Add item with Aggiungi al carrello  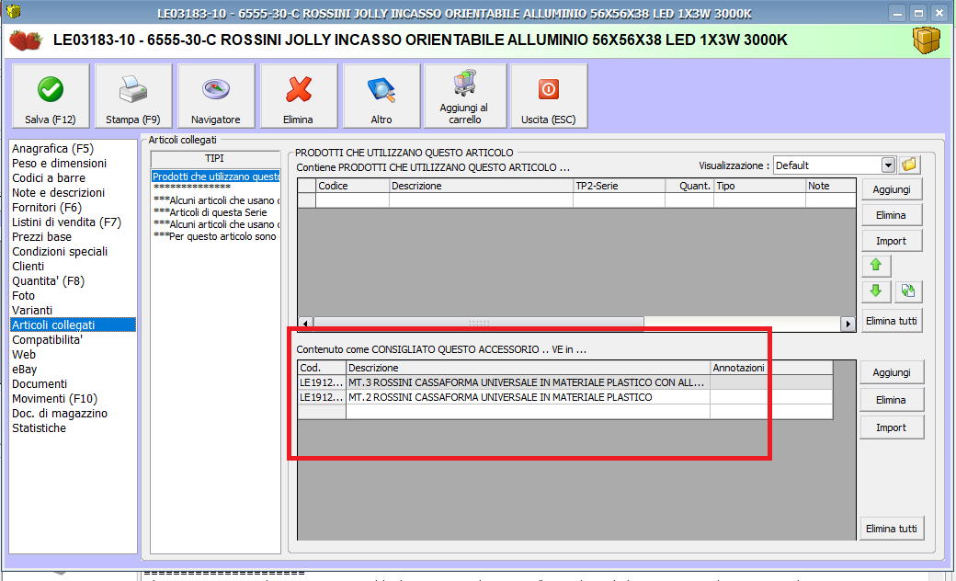(465, 97)
